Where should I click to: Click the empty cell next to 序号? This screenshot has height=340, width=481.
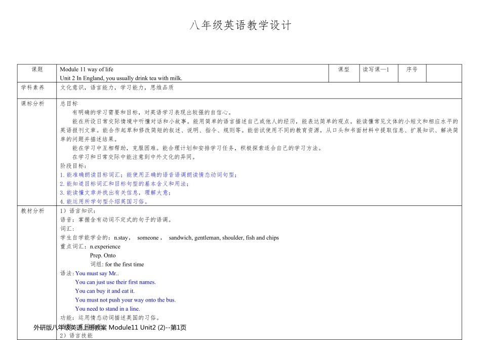tap(444, 73)
